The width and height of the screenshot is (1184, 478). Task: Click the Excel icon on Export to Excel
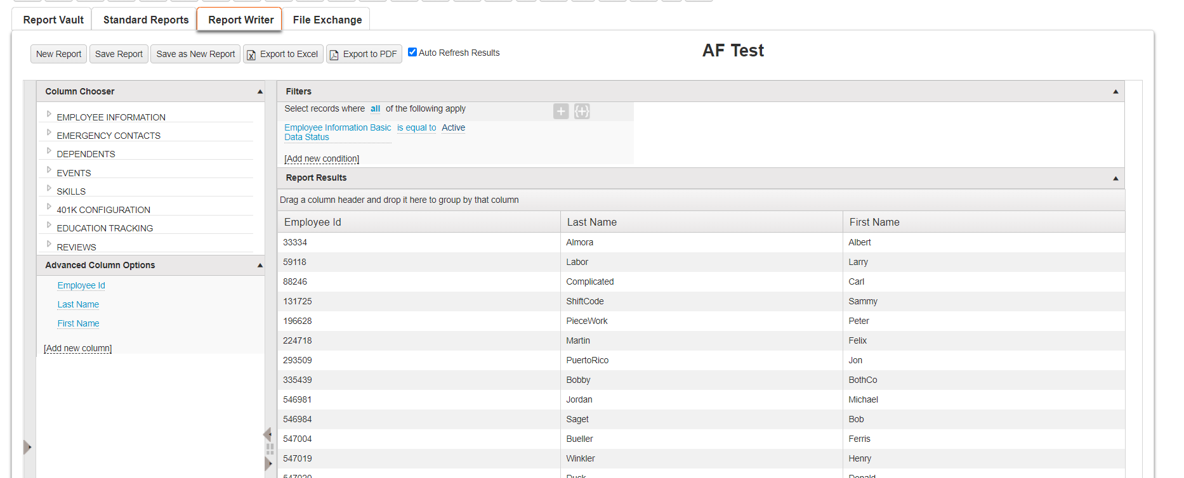251,55
